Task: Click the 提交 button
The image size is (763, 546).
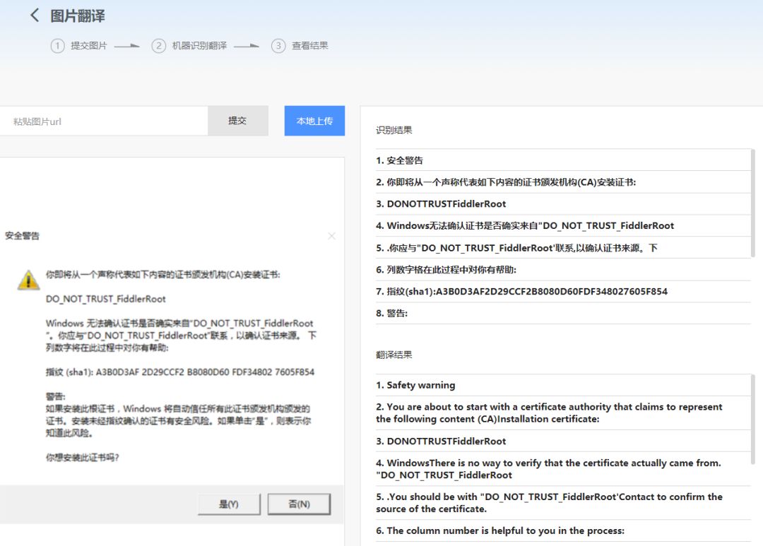Action: pos(237,121)
